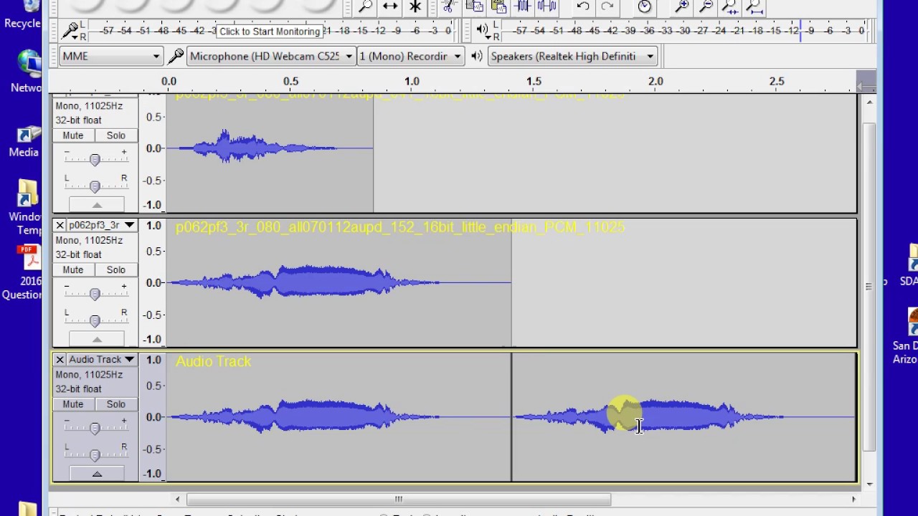This screenshot has width=918, height=516.
Task: Click Fit Project zoom icon
Action: (754, 6)
